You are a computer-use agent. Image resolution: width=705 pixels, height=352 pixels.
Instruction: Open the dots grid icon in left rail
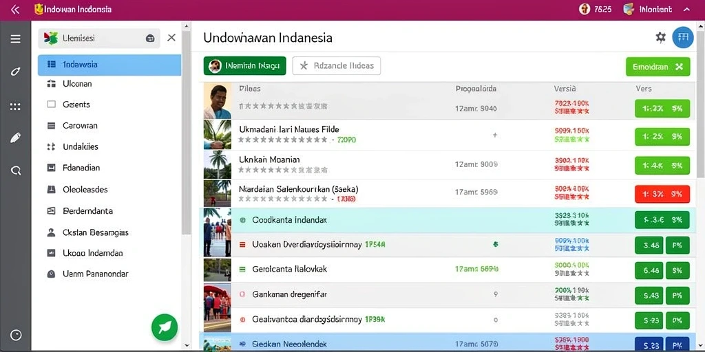(15, 107)
